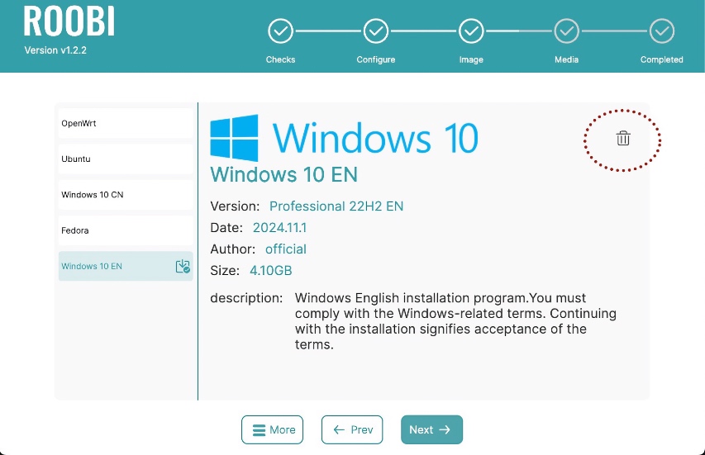Click the Media step label
The height and width of the screenshot is (455, 705).
point(566,59)
